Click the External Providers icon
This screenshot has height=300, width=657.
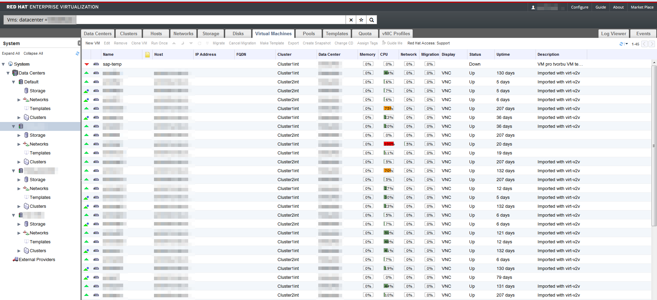tap(15, 259)
